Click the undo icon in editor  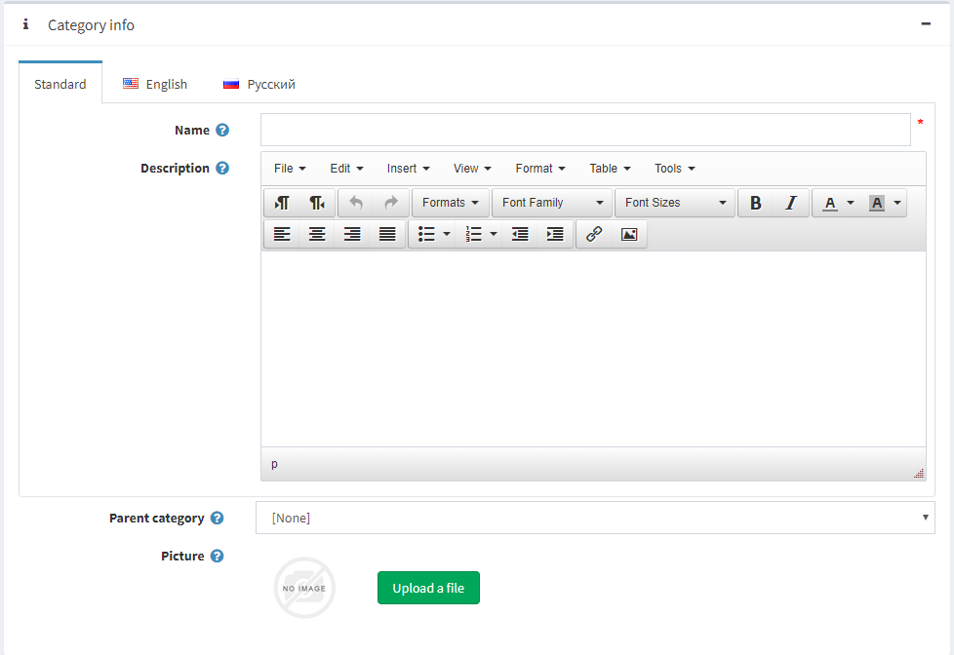(356, 203)
